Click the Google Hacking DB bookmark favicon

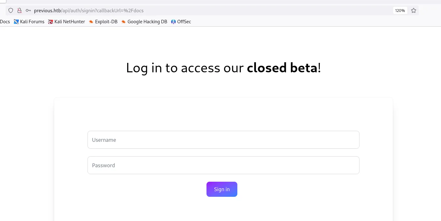(124, 22)
